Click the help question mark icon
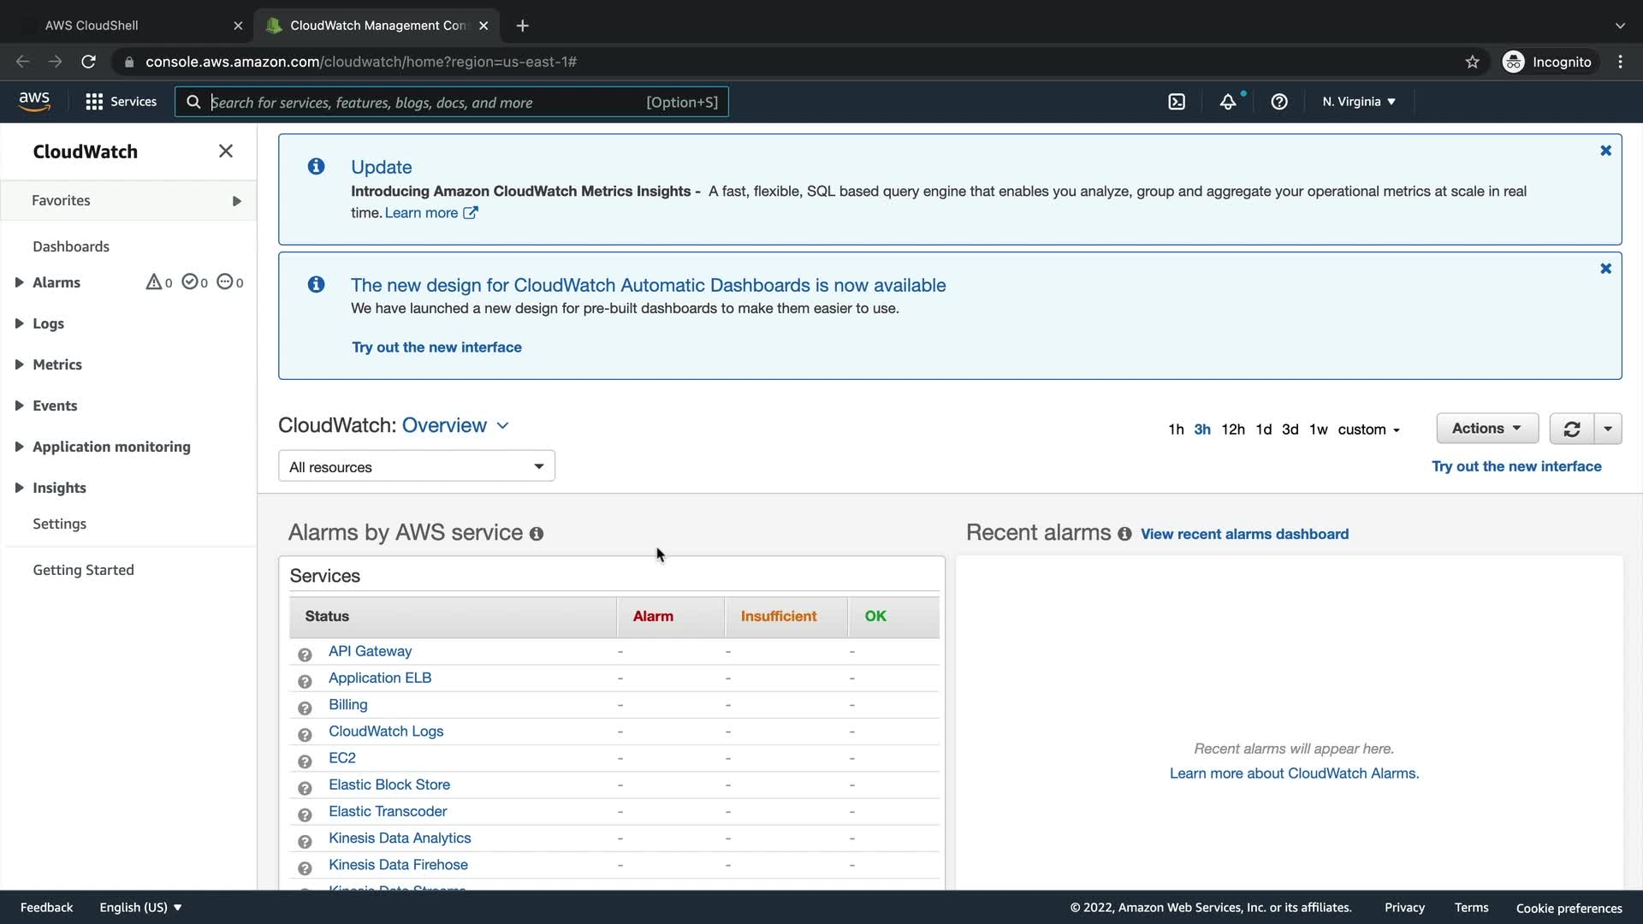 pyautogui.click(x=1279, y=102)
